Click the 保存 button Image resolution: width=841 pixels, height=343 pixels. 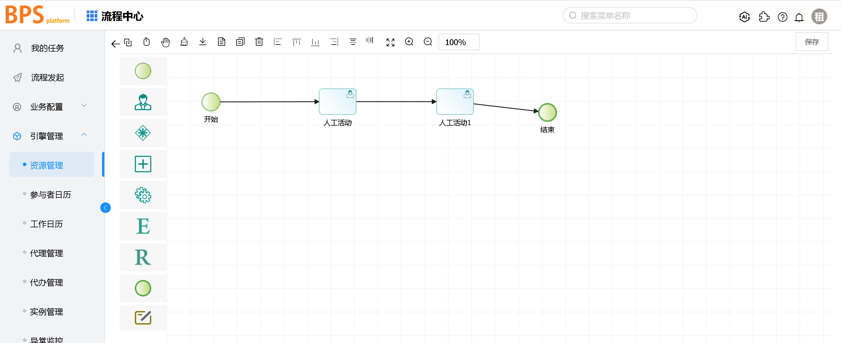pyautogui.click(x=811, y=42)
